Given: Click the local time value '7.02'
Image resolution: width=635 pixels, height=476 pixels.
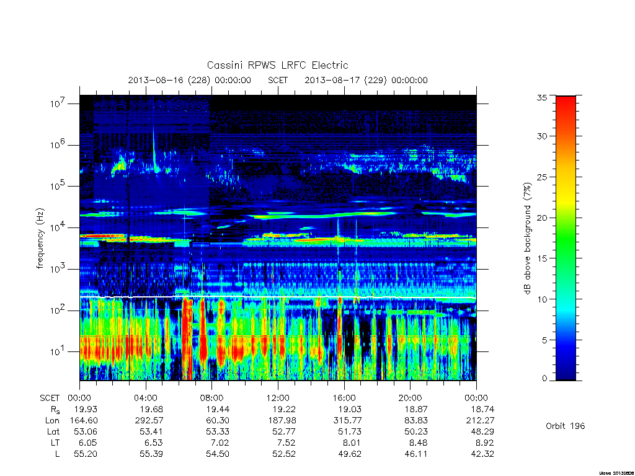Looking at the screenshot, I should [x=220, y=443].
